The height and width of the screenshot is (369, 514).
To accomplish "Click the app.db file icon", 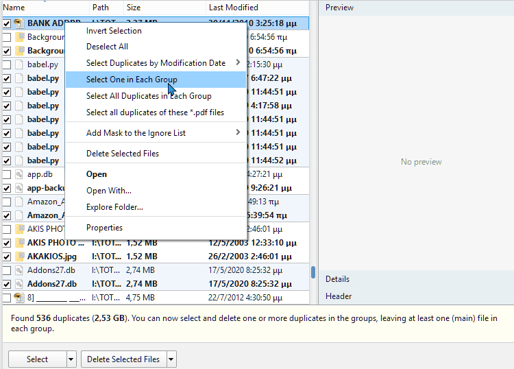I will point(19,174).
